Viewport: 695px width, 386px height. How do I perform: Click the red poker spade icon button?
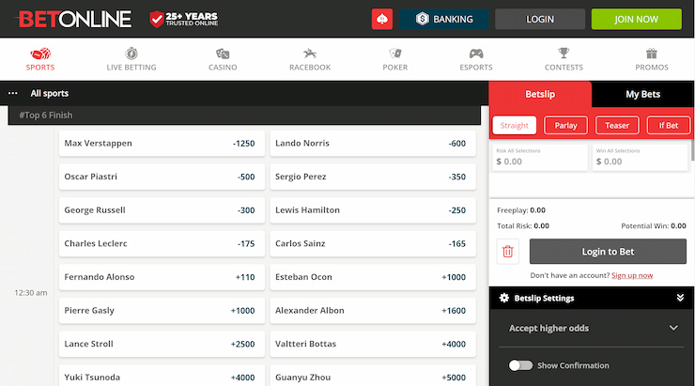pyautogui.click(x=382, y=19)
